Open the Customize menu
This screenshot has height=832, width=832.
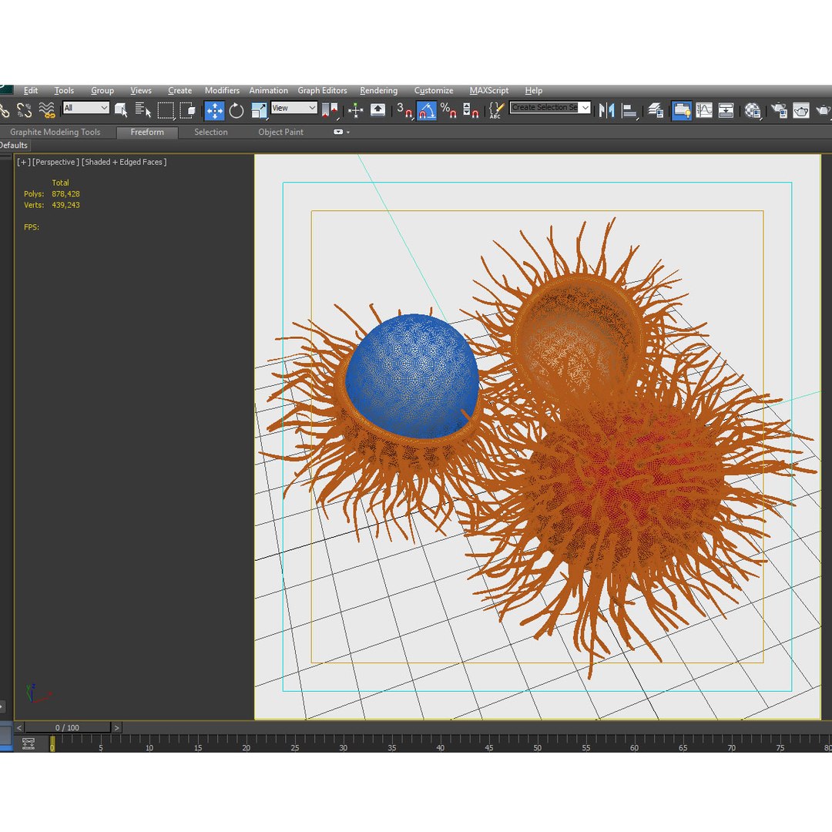coord(434,90)
